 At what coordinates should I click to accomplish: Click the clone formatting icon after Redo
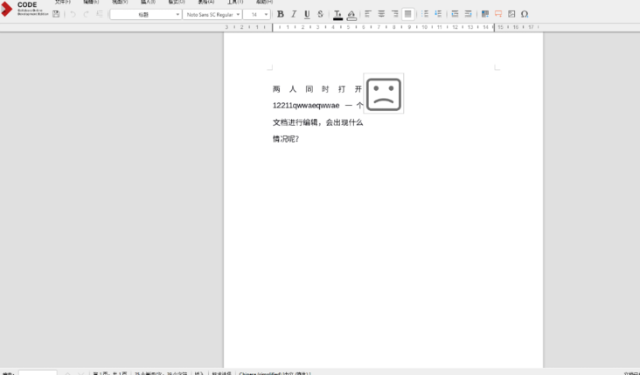click(100, 14)
